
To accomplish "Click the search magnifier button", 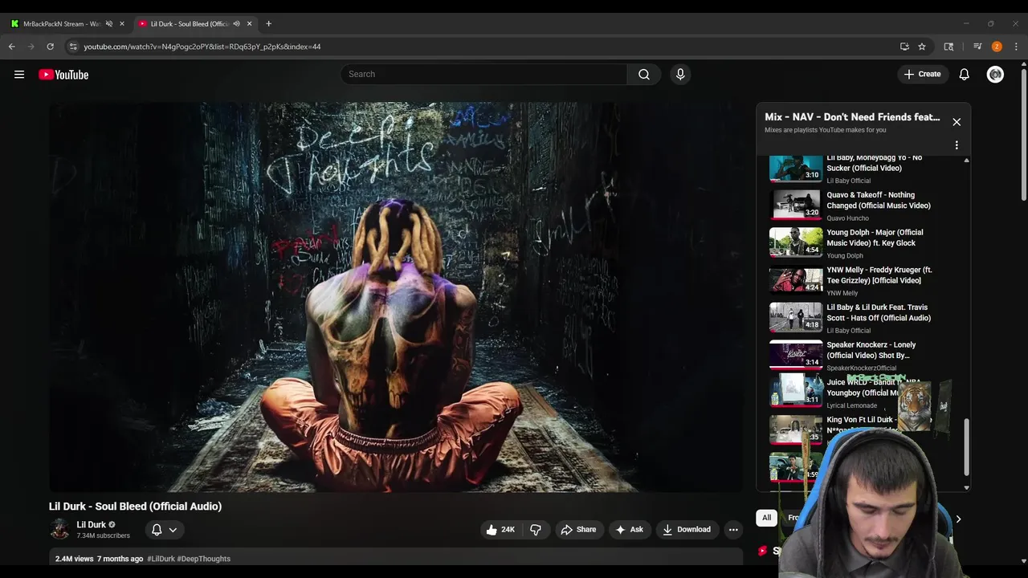I will coord(644,74).
